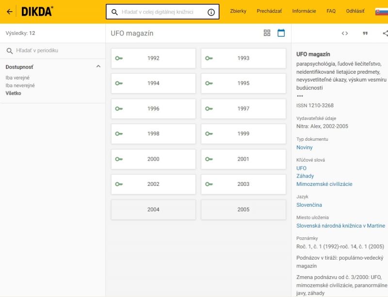Open the Prechádzať menu item
Image resolution: width=388 pixels, height=297 pixels.
pos(269,11)
